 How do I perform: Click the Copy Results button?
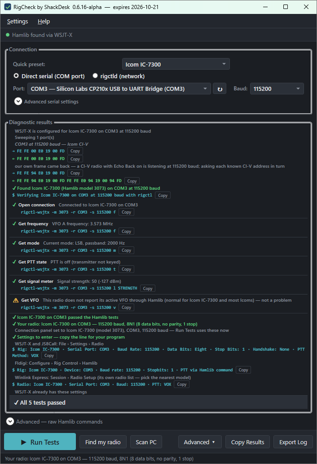(x=247, y=442)
